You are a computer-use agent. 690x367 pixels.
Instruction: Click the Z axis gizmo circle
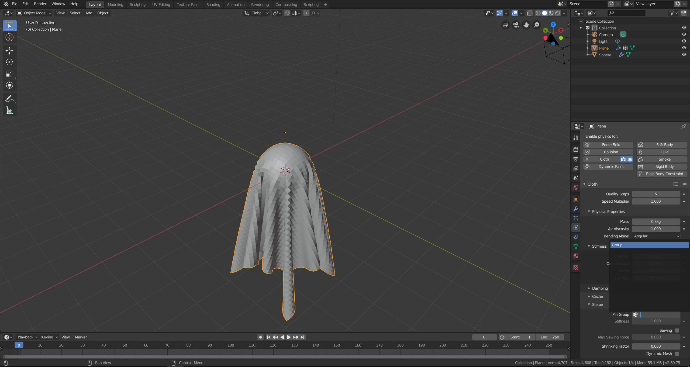tap(553, 25)
